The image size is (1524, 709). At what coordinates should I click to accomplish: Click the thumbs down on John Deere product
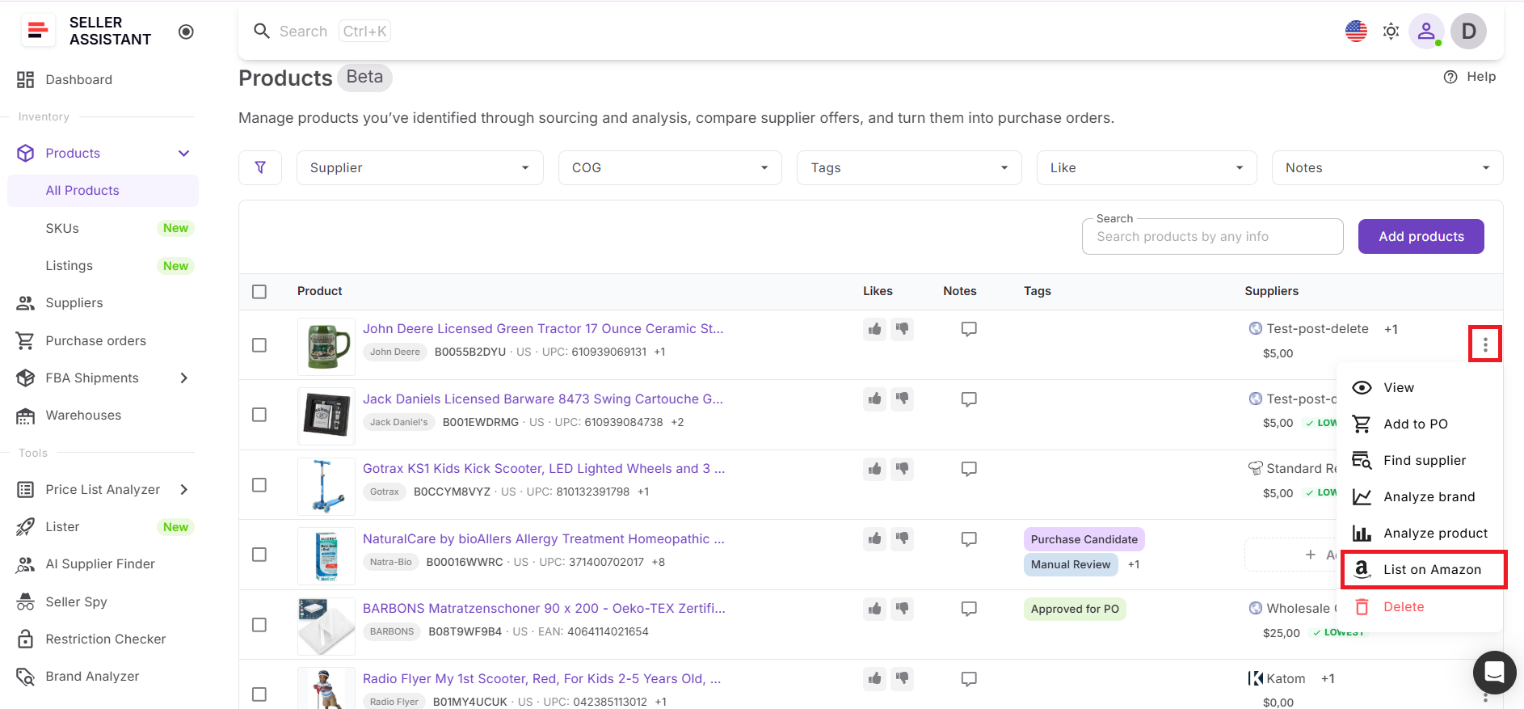(902, 329)
